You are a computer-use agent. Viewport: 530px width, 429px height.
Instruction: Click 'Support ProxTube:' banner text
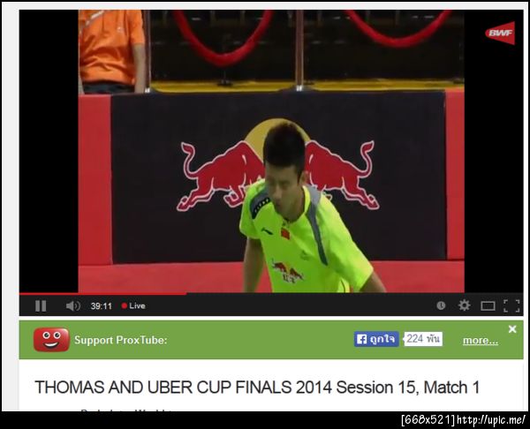pyautogui.click(x=121, y=340)
